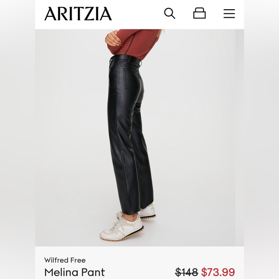This screenshot has height=279, width=279.
Task: Tap the back pocket of the pants
Action: pyautogui.click(x=132, y=80)
